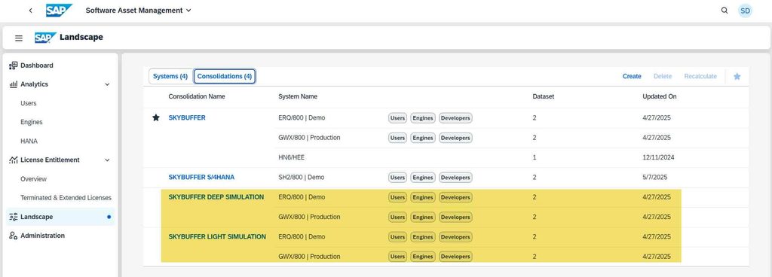772x277 pixels.
Task: Click the SAP logo beside Landscape title
Action: coord(45,38)
